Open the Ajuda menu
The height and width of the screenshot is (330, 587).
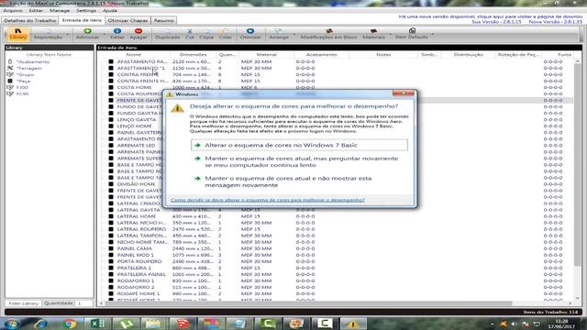click(110, 11)
